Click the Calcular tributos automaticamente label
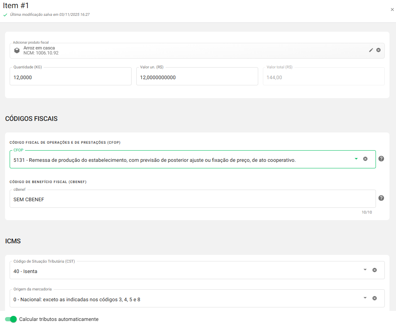The width and height of the screenshot is (396, 324). pos(59,319)
